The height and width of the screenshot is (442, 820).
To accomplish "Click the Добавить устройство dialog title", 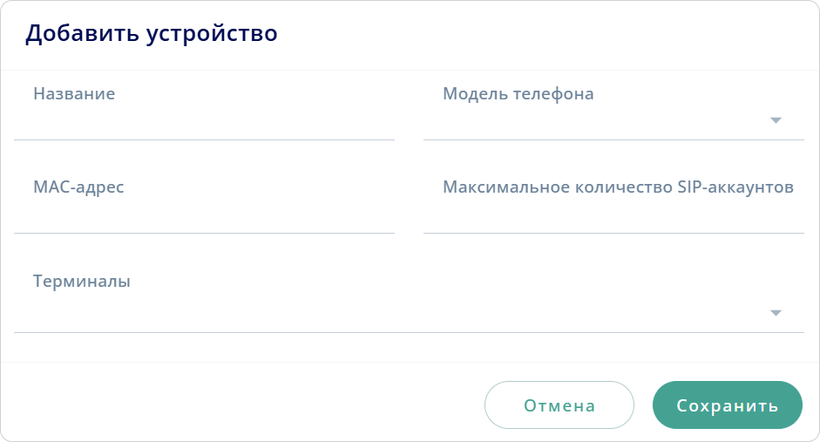I will click(x=152, y=34).
